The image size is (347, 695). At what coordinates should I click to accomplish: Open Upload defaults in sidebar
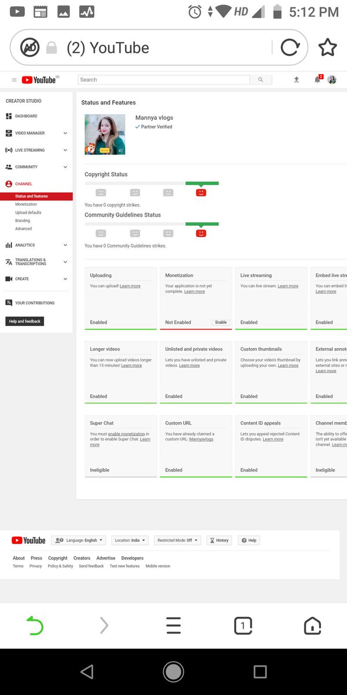[28, 213]
